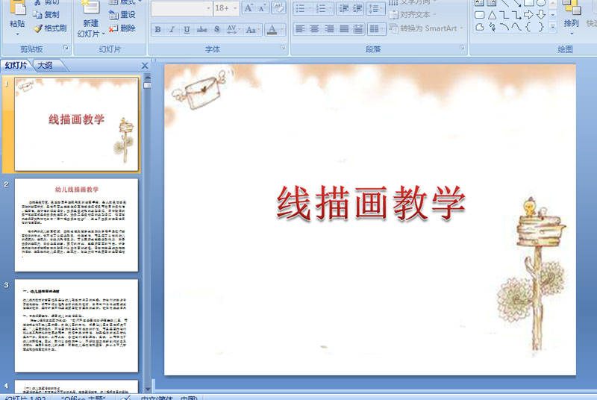Select the rounded rectangle shape
The height and width of the screenshot is (400, 597).
click(480, 15)
